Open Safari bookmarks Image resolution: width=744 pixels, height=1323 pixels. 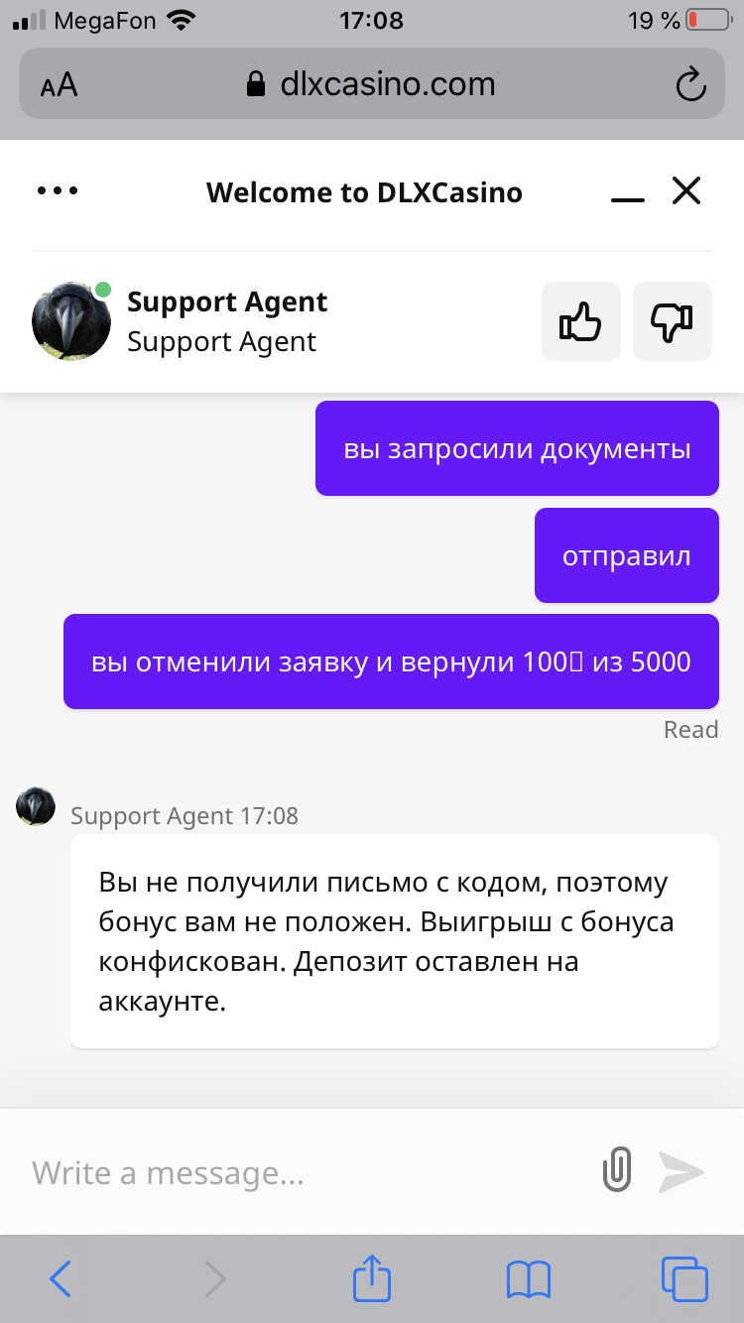[528, 1279]
